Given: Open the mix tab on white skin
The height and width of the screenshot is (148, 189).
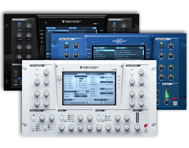Looking at the screenshot, I should click(x=119, y=80).
